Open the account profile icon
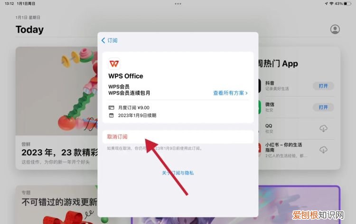This screenshot has height=224, width=356. (335, 29)
